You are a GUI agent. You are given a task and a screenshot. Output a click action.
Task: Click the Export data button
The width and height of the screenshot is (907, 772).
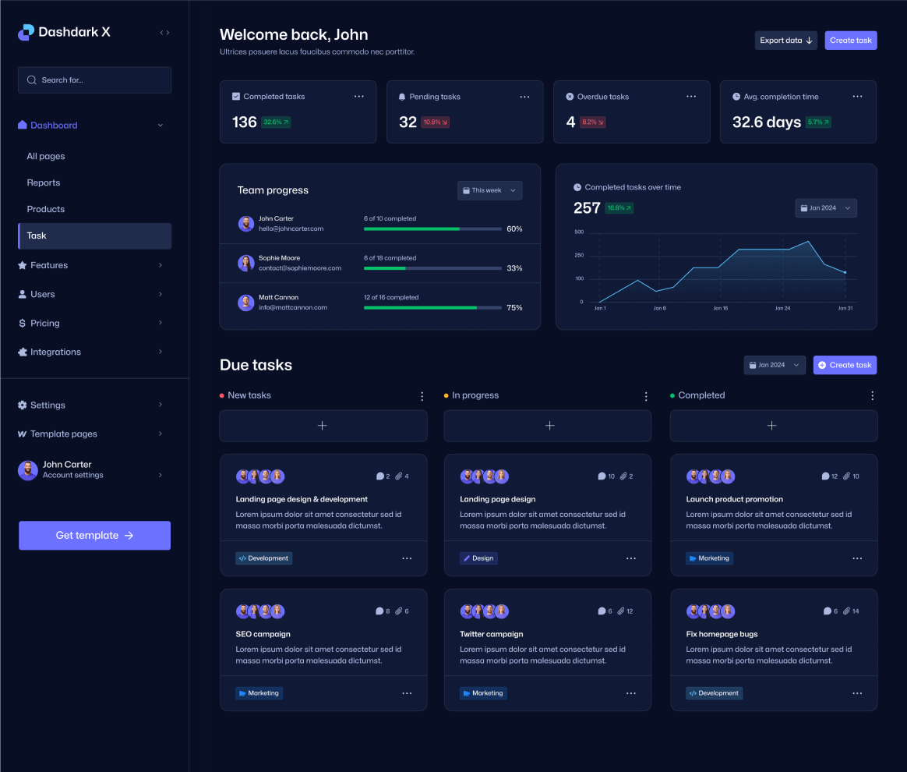coord(785,40)
